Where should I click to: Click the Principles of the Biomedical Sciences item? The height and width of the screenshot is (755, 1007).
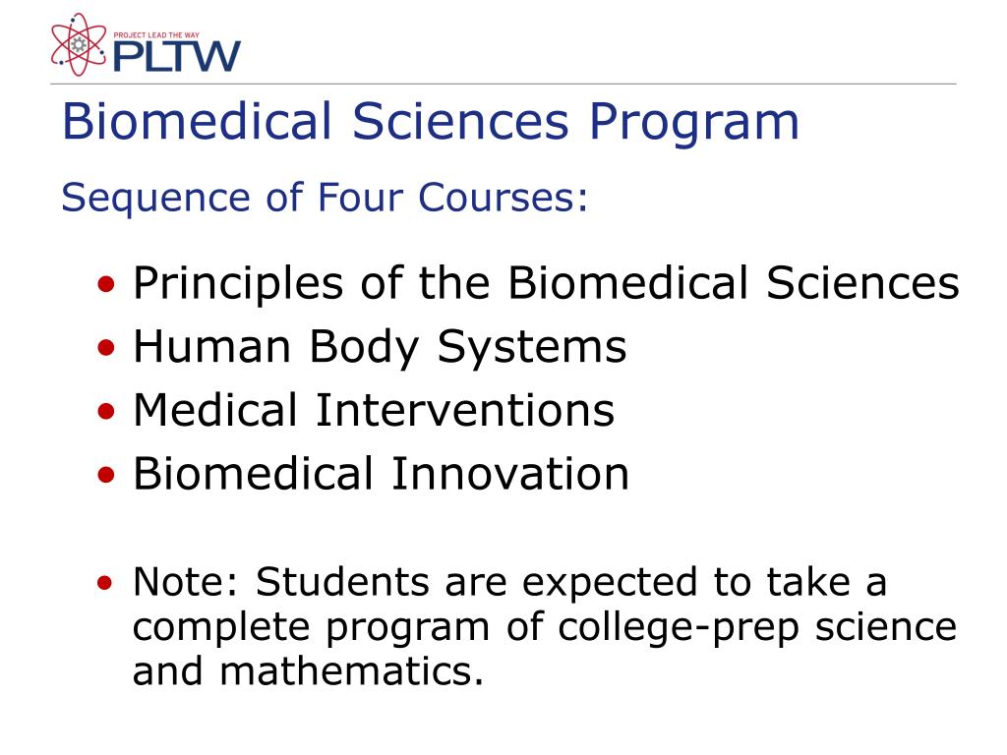click(x=546, y=283)
